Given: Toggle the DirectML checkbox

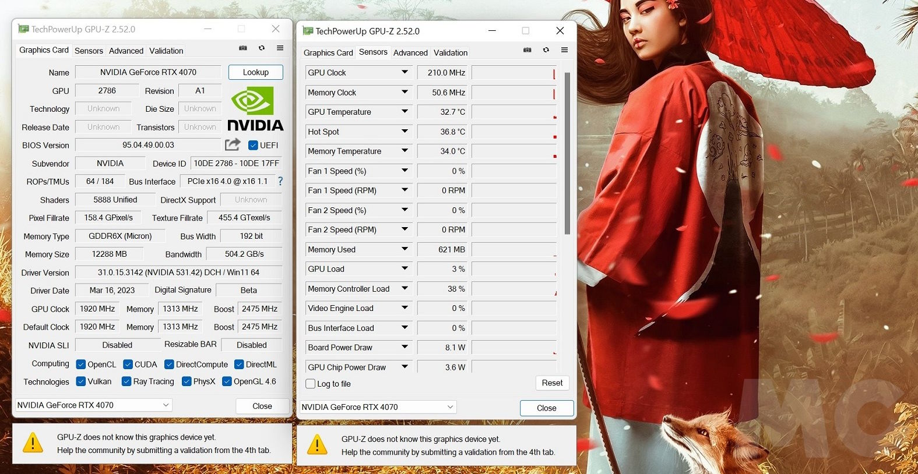Looking at the screenshot, I should coord(239,365).
